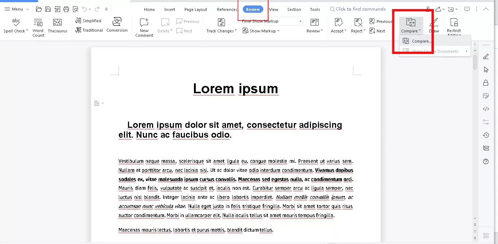This screenshot has width=498, height=244.
Task: Expand the Spell Check dropdown arrow
Action: coord(27,31)
